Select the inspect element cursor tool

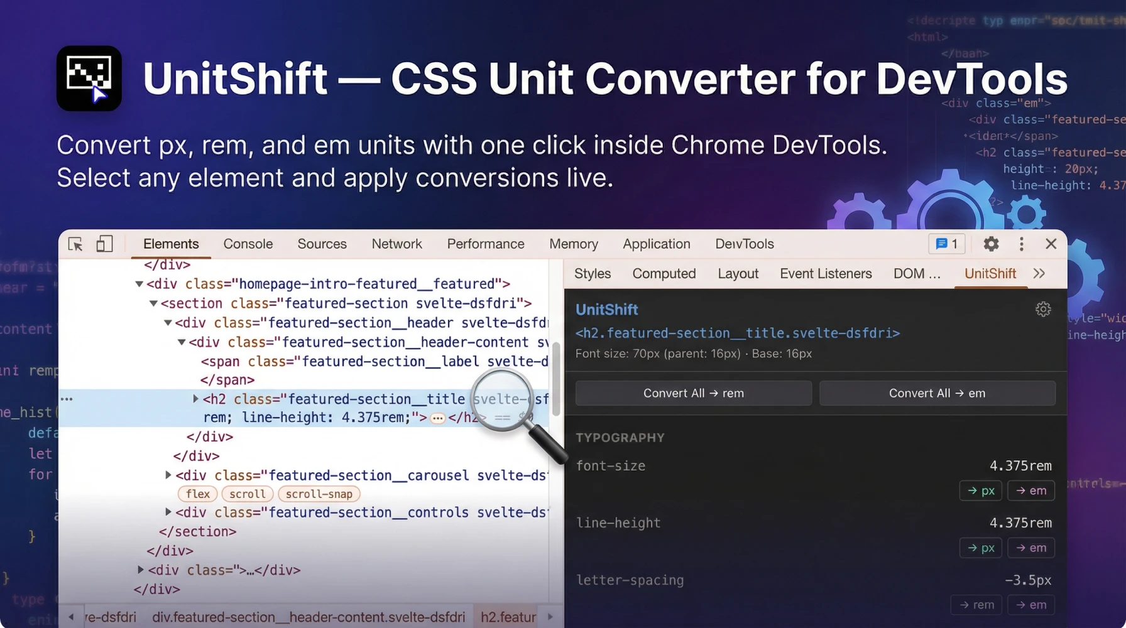click(75, 244)
